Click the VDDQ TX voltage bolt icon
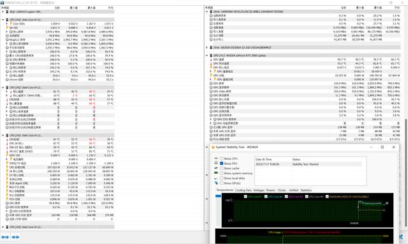The width and height of the screenshot is (408, 244). coord(7,163)
